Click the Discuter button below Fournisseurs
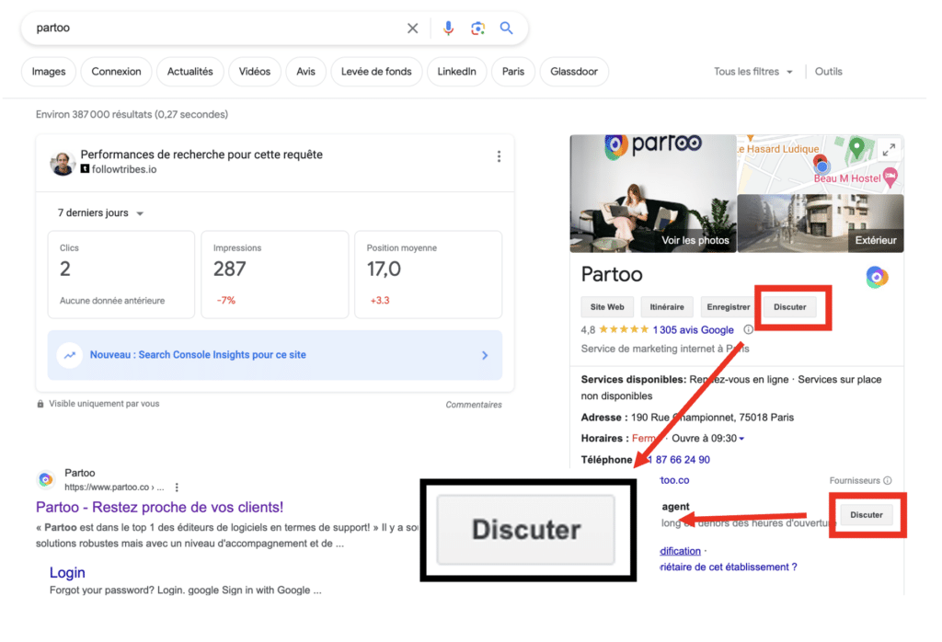This screenshot has width=942, height=642. point(867,515)
